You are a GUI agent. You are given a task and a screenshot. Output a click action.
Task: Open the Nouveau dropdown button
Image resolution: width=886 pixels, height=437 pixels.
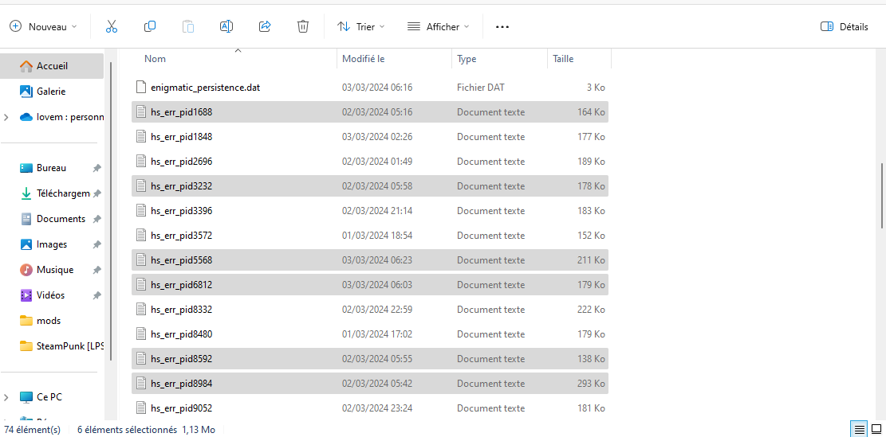(x=44, y=26)
